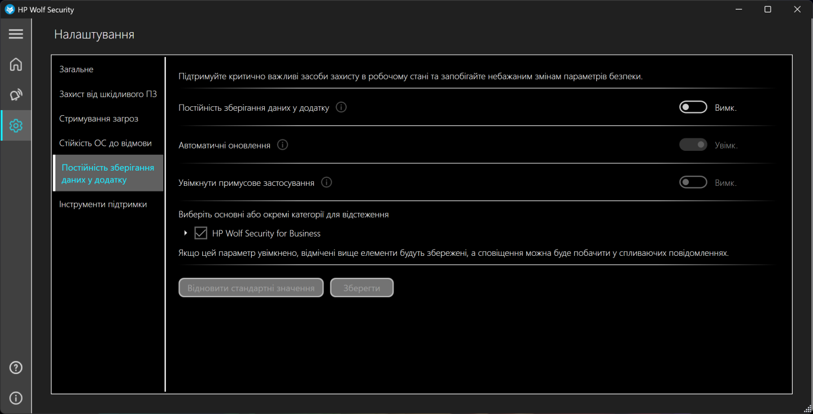Uncheck HP Wolf Security for Business checkbox
The image size is (813, 414).
click(200, 233)
